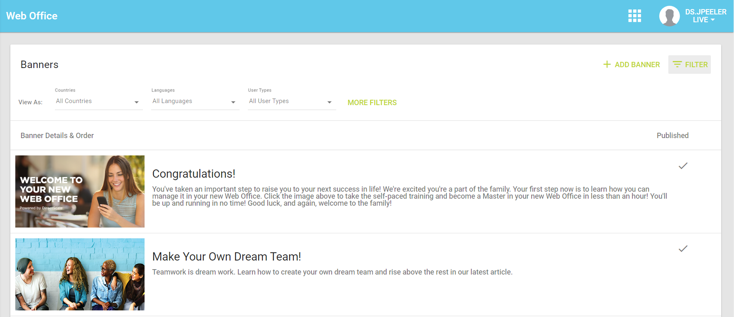734x317 pixels.
Task: Click the plus icon beside Add Banner
Action: [607, 64]
